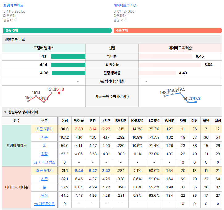
Task: Click the red endpoint on 발데스 velocity chart
Action: point(59,93)
